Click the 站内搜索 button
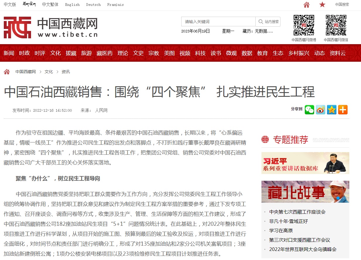 268,22
